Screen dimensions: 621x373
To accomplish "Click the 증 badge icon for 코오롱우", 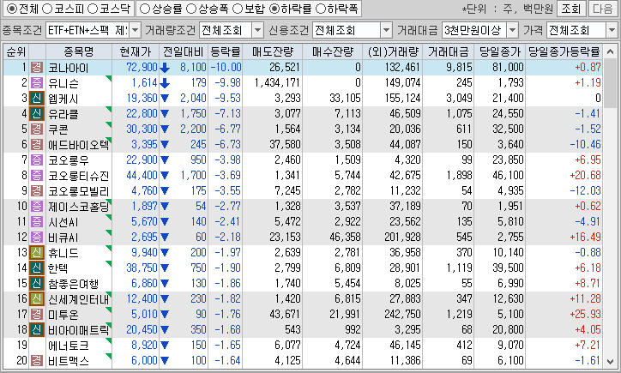I will [x=37, y=160].
